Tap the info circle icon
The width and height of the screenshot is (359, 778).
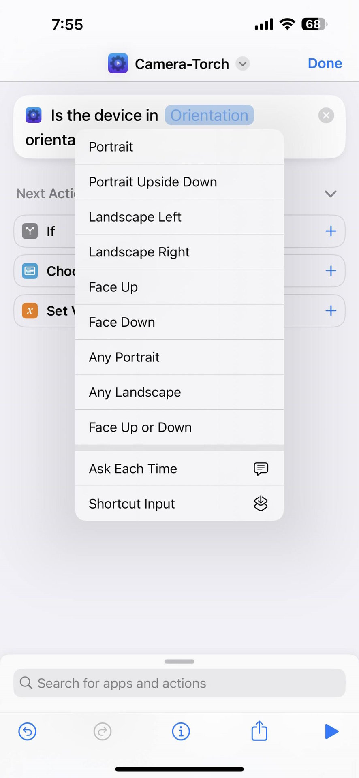181,731
